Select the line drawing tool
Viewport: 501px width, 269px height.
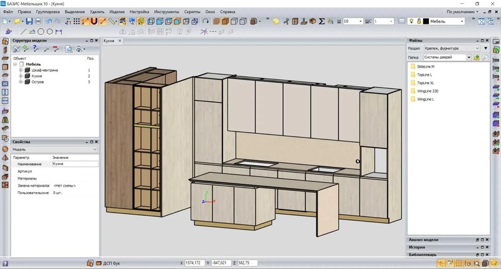[24, 31]
